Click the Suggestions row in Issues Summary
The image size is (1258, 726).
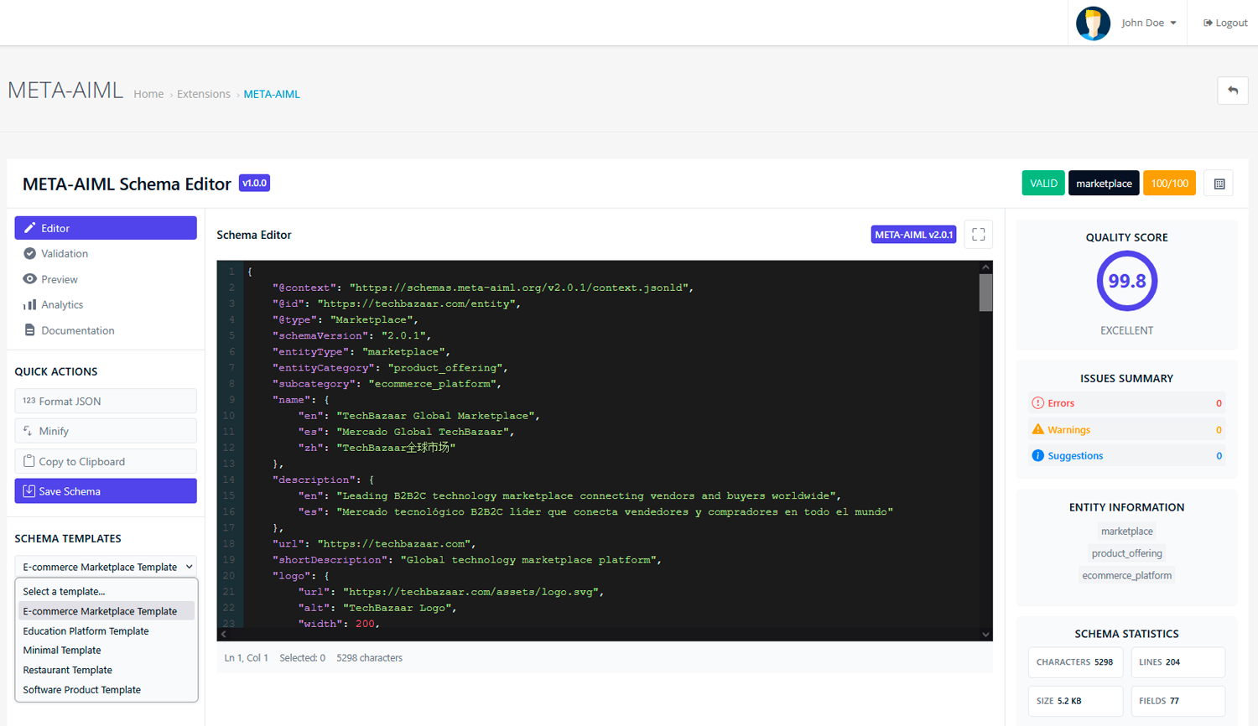pos(1126,455)
